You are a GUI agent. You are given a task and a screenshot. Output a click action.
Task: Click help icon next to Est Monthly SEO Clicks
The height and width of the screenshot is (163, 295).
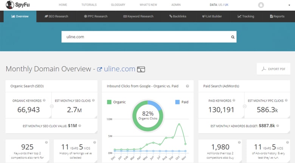tap(93, 100)
